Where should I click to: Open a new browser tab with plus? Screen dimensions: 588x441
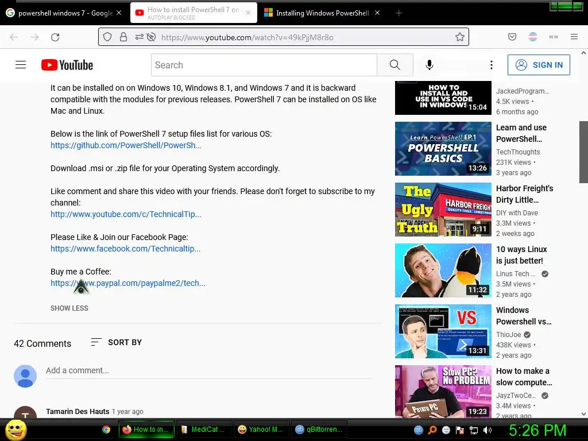399,13
